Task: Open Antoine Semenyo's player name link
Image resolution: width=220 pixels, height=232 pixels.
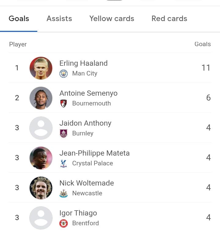Action: pyautogui.click(x=88, y=93)
